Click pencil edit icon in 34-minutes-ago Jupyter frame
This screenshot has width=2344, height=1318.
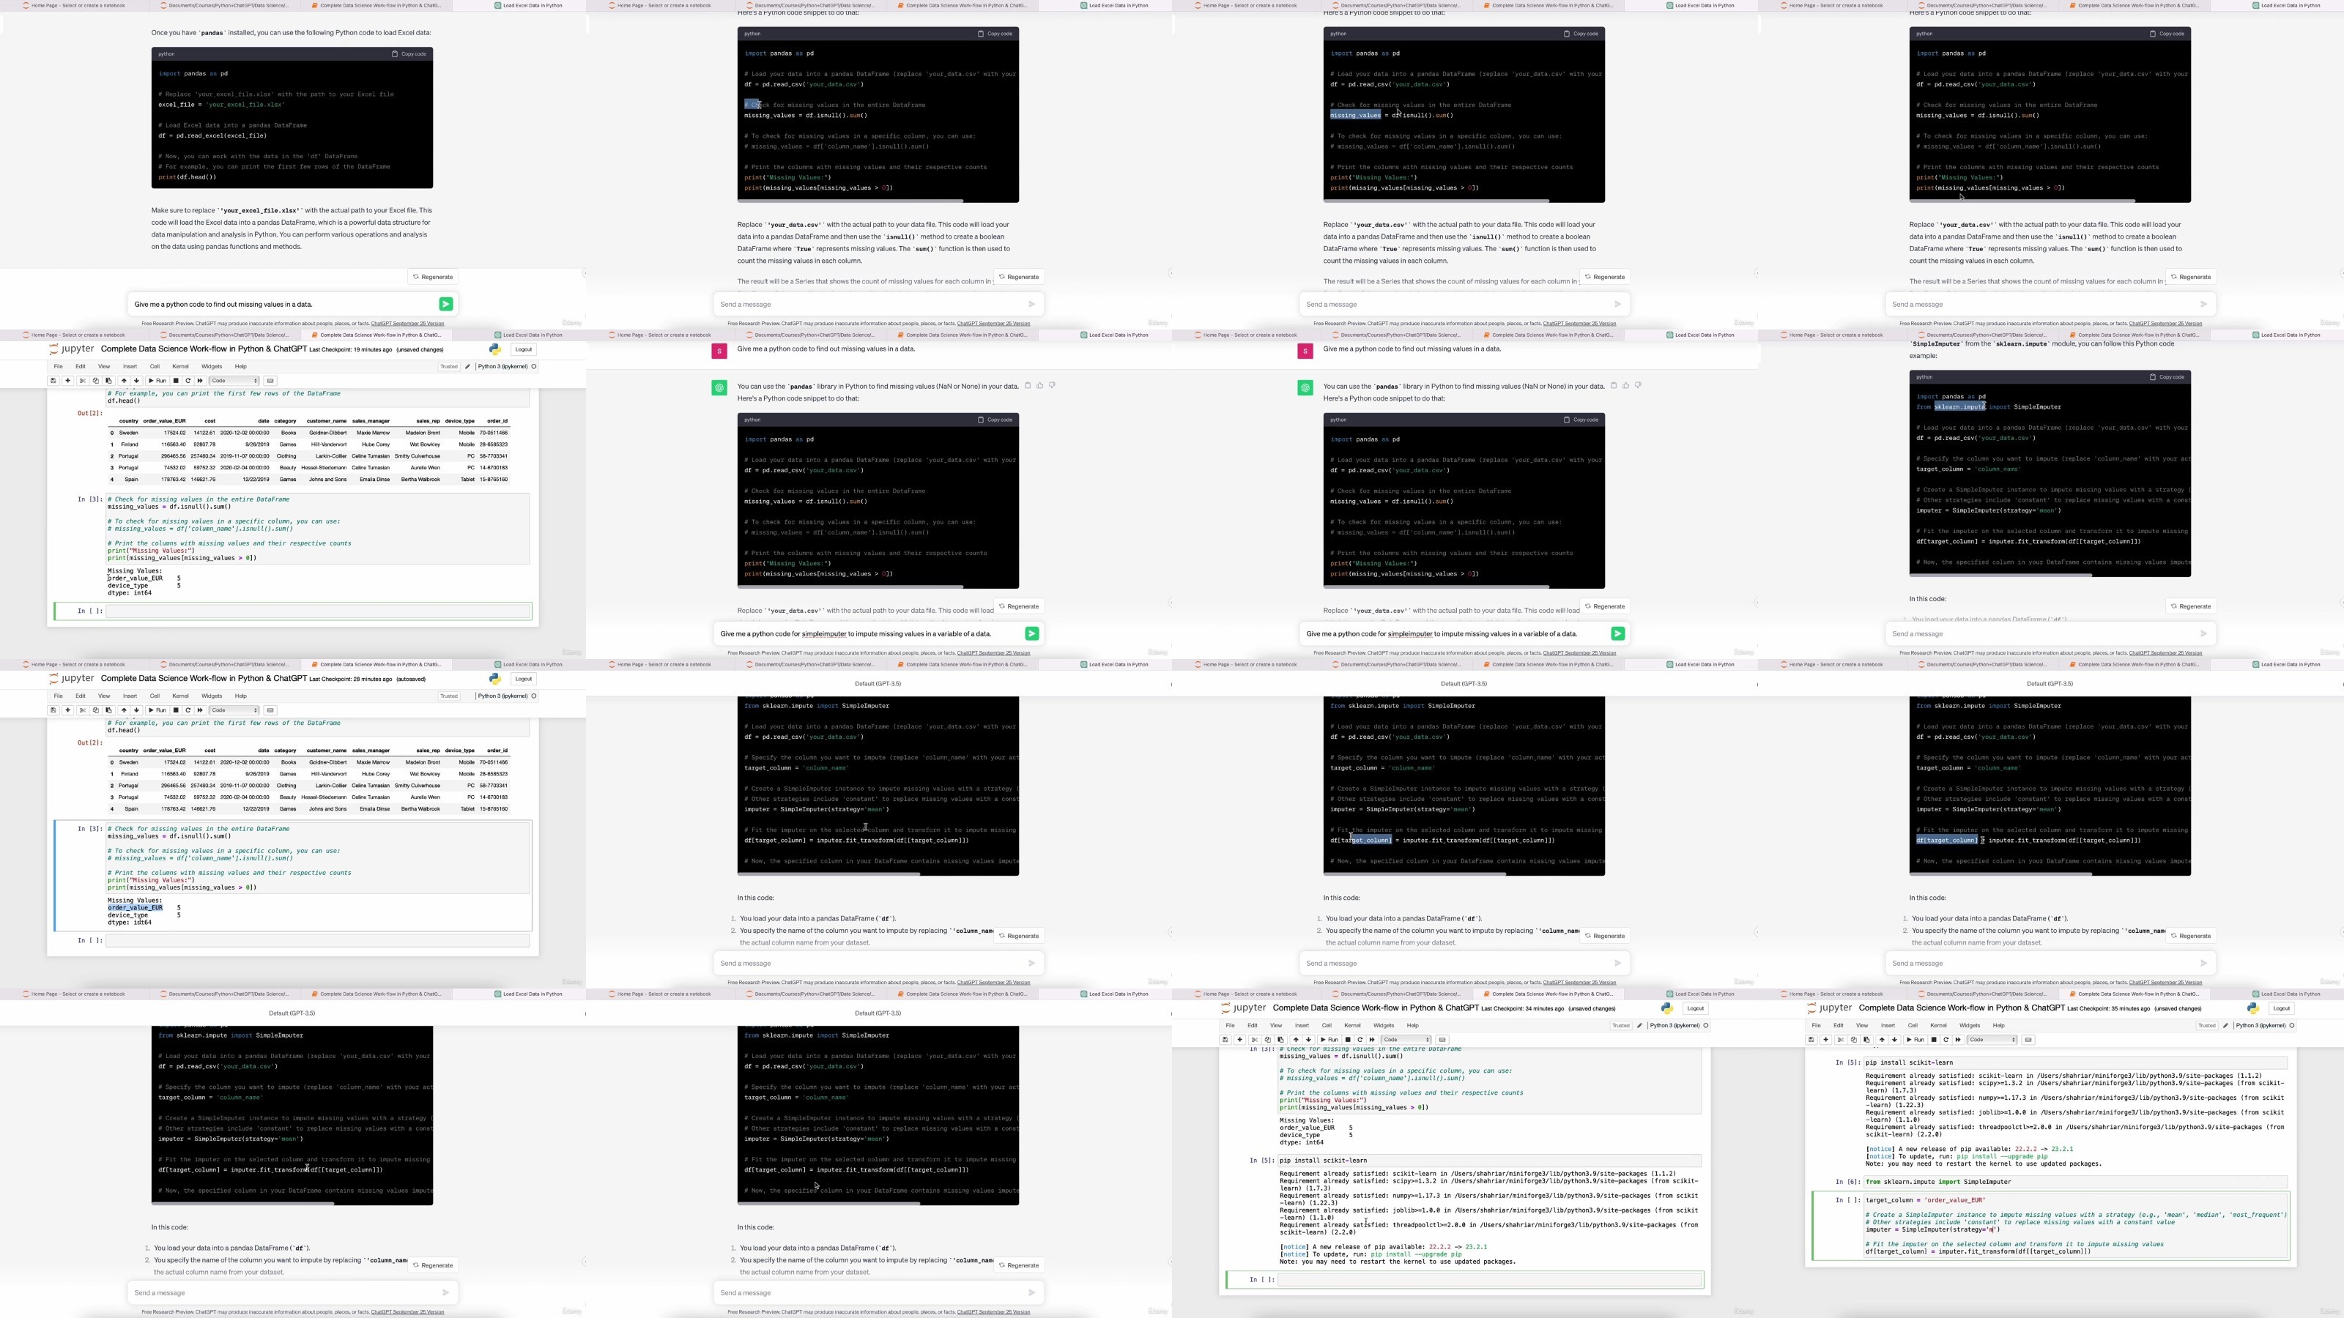click(1640, 1025)
